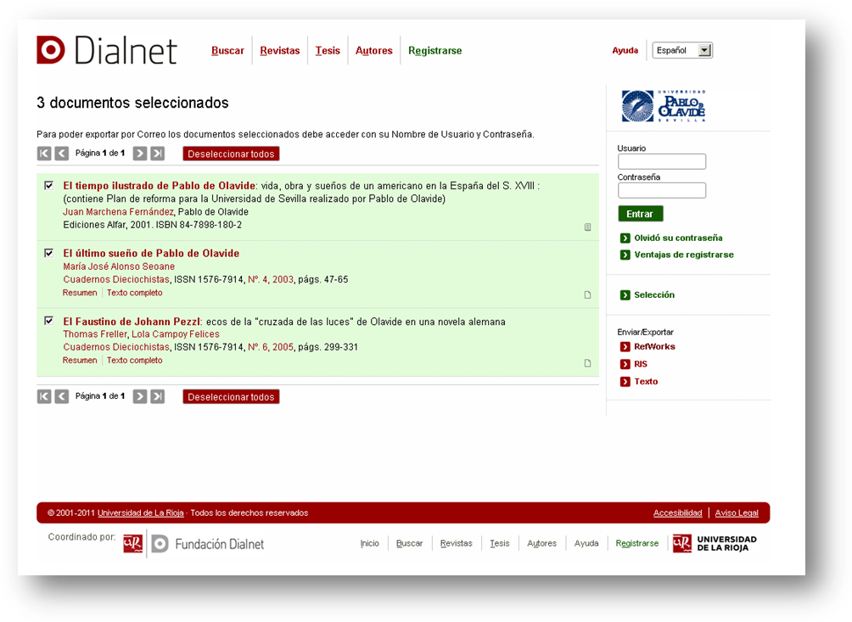Open Ventajas de registrarse link
This screenshot has width=852, height=622.
[684, 255]
